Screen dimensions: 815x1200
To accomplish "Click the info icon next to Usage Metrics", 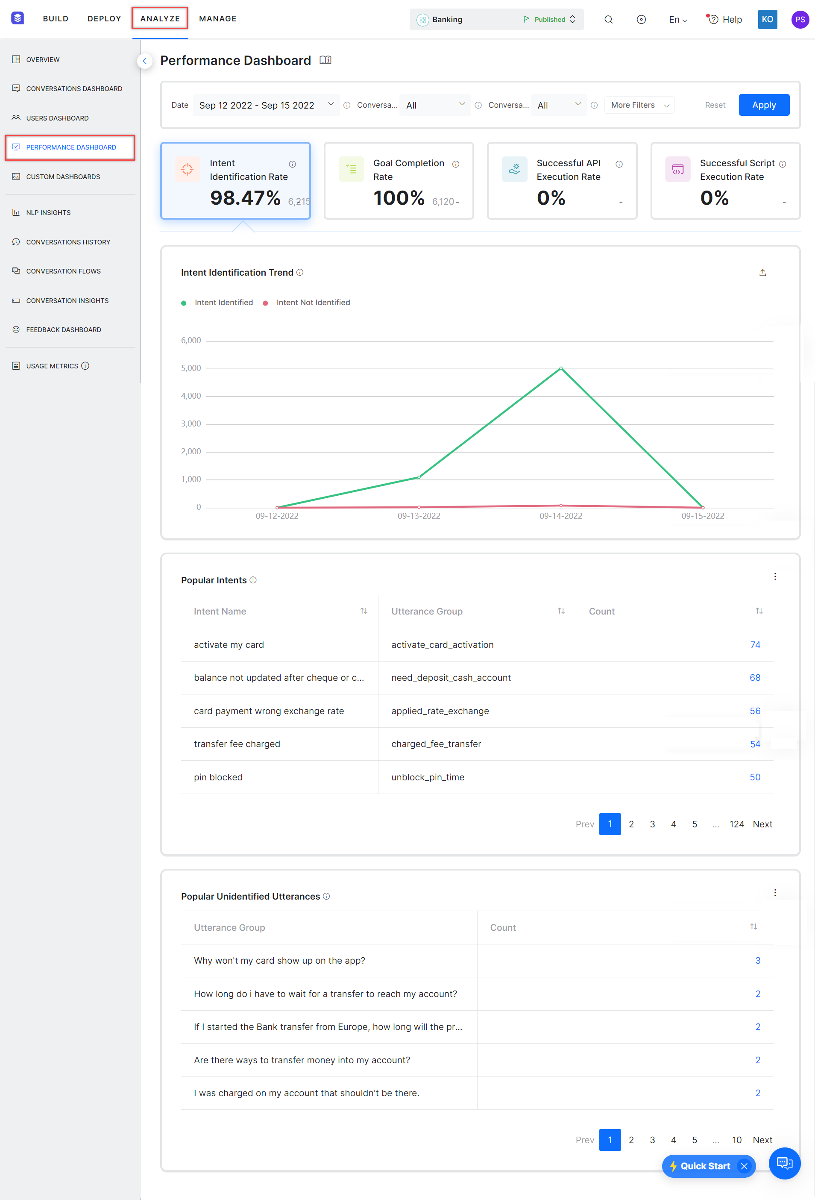I will (85, 365).
